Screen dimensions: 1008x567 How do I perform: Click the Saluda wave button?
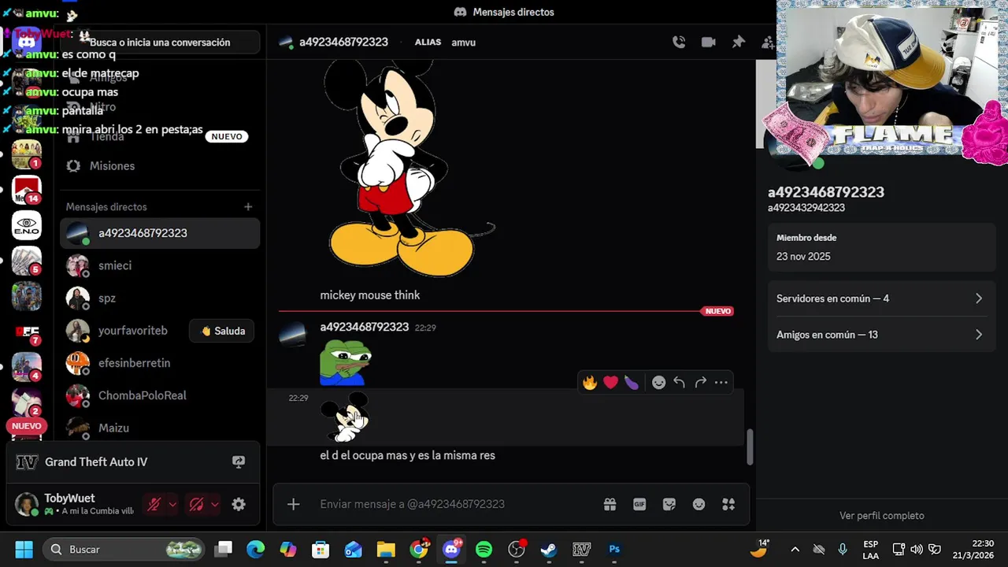223,331
